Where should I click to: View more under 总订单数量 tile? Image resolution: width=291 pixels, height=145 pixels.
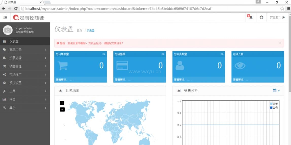click(64, 80)
